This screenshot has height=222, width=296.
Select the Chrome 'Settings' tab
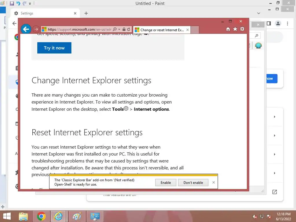point(45,13)
